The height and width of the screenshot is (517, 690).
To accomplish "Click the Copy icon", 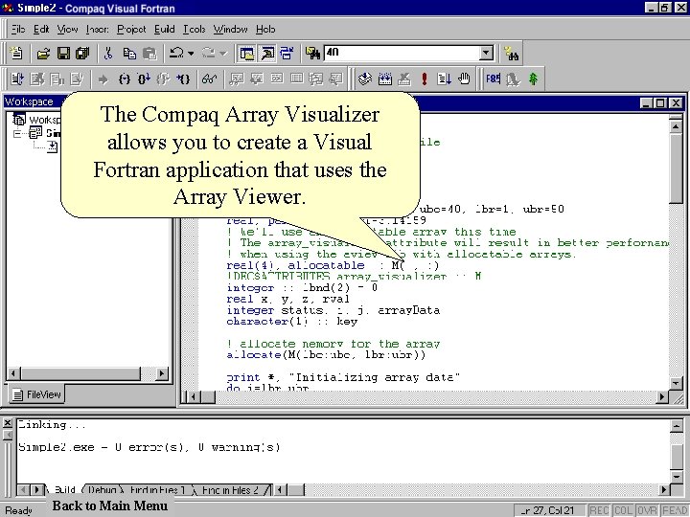I will click(129, 54).
